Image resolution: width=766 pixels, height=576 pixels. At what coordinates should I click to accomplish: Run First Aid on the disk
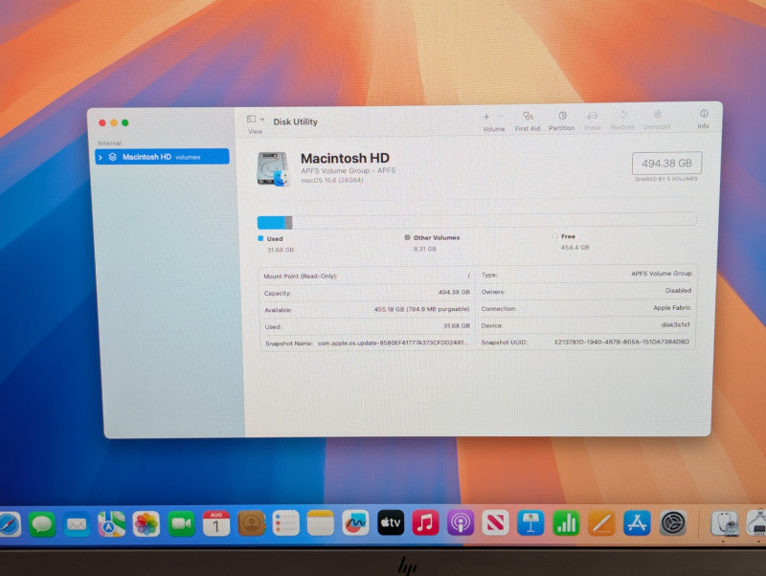point(528,116)
